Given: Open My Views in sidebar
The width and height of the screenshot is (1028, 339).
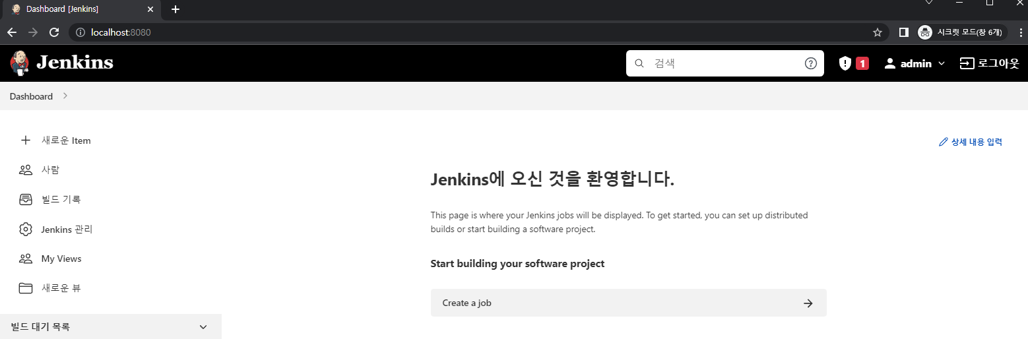Looking at the screenshot, I should 61,259.
